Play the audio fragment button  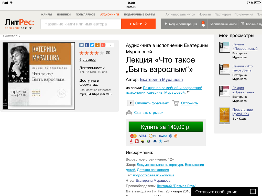130,103
